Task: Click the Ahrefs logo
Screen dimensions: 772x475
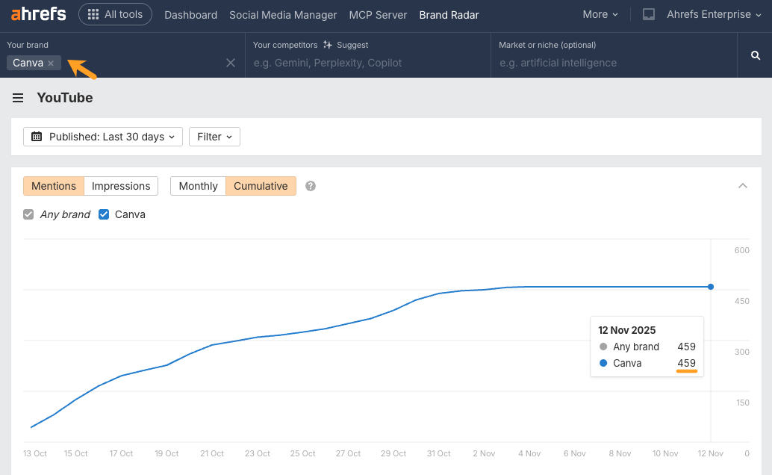Action: (37, 13)
